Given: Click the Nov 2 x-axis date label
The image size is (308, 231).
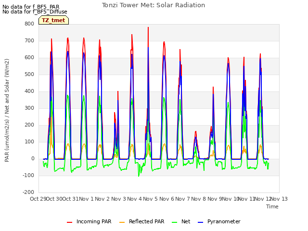Looking at the screenshot, I should point(103,199).
